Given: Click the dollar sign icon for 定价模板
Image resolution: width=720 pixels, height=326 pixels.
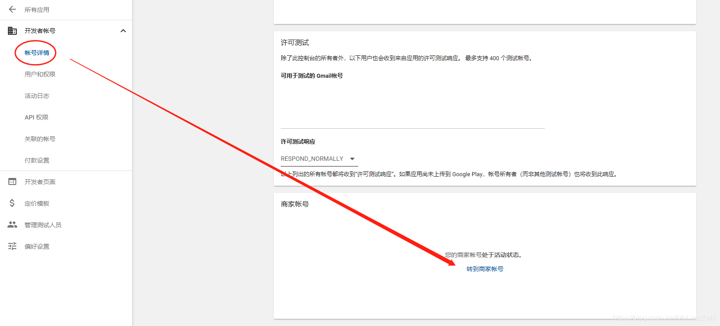Looking at the screenshot, I should [12, 203].
